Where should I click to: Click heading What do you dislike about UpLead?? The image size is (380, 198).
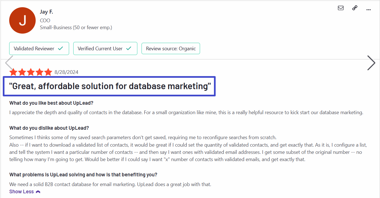coord(49,128)
